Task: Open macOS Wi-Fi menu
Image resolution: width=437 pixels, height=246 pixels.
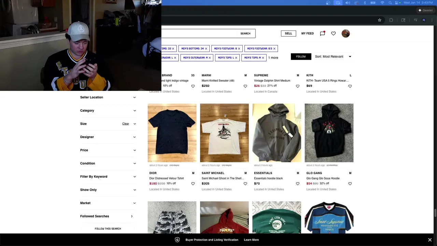Action: pyautogui.click(x=382, y=3)
